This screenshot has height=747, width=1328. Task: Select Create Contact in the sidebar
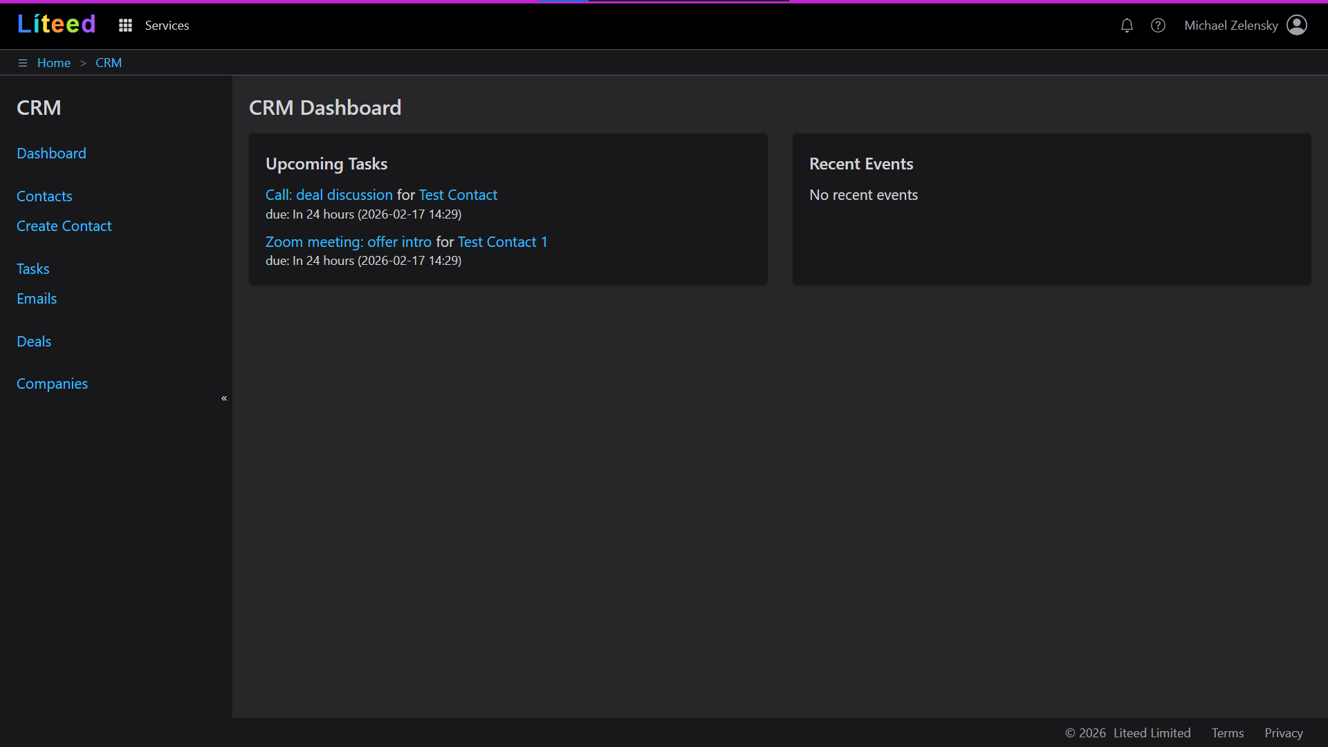click(x=64, y=226)
